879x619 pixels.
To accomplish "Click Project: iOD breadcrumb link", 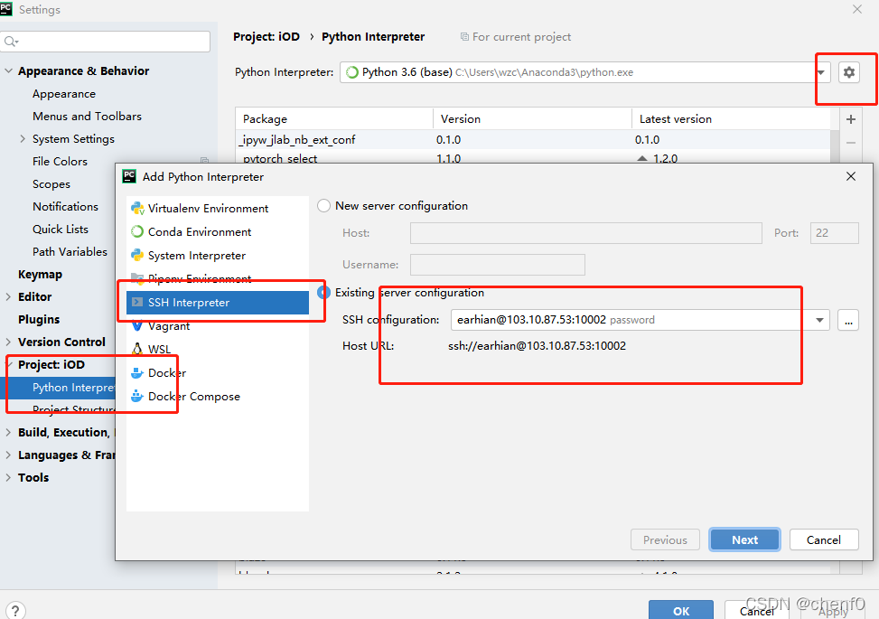I will 267,36.
